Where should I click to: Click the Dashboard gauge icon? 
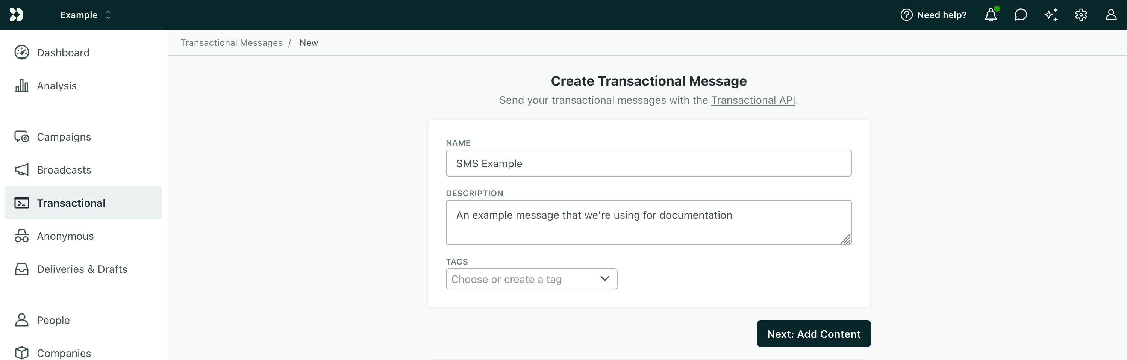21,53
